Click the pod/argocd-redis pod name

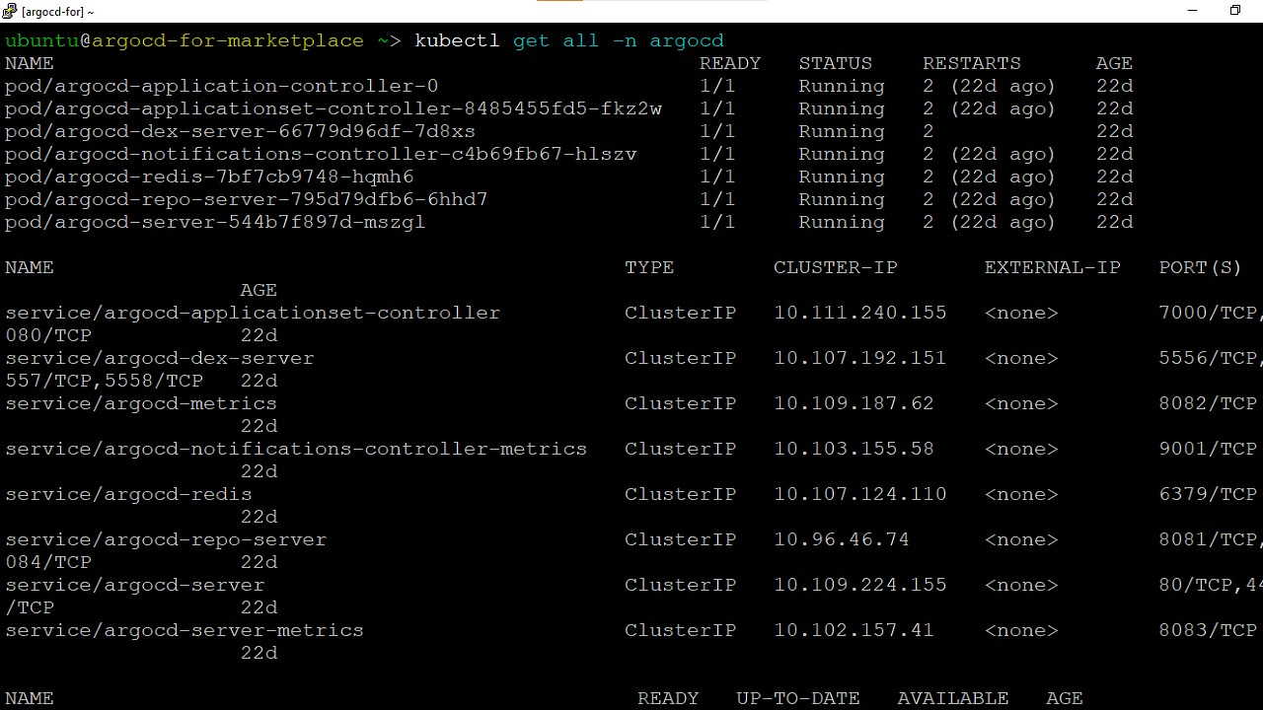click(x=209, y=177)
